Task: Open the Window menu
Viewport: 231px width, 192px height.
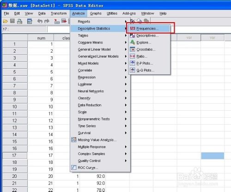Action: (147, 13)
